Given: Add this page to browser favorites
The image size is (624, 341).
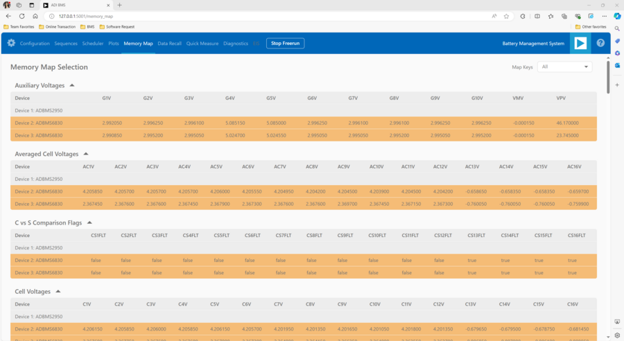Looking at the screenshot, I should pyautogui.click(x=507, y=15).
